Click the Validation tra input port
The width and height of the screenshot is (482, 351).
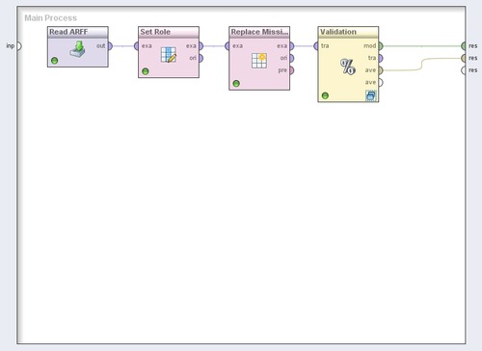(x=316, y=46)
